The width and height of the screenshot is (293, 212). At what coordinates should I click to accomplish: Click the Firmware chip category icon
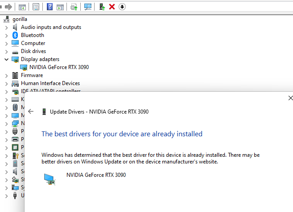pyautogui.click(x=15, y=75)
